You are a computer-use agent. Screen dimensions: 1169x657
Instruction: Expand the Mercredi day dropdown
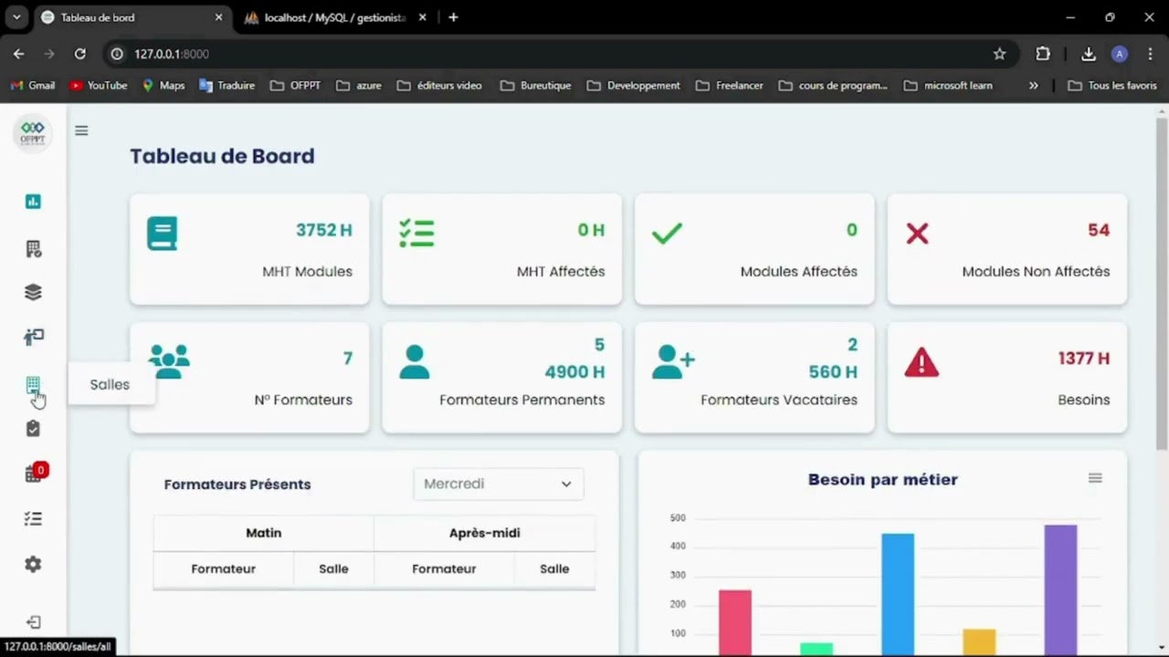(499, 484)
